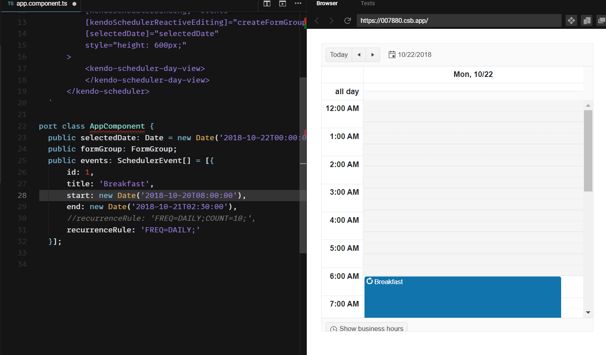606x355 pixels.
Task: Click the split editor layout icon
Action: click(x=267, y=4)
